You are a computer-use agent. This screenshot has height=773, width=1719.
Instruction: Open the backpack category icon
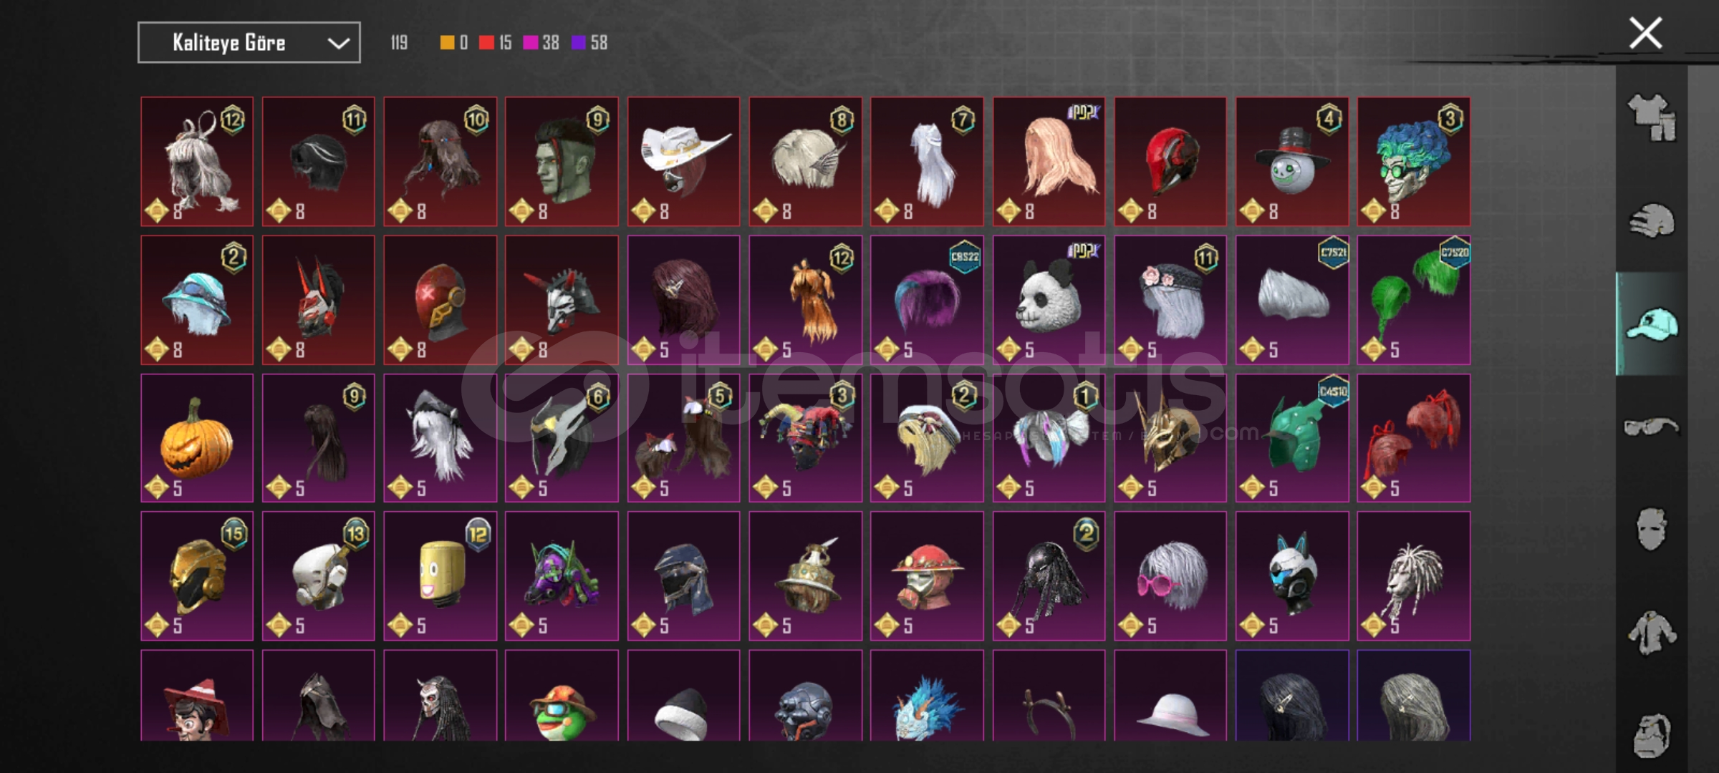point(1652,735)
